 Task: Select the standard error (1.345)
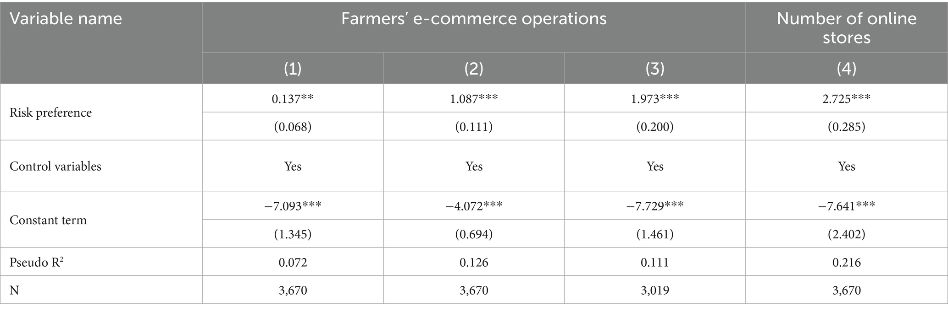(x=293, y=234)
